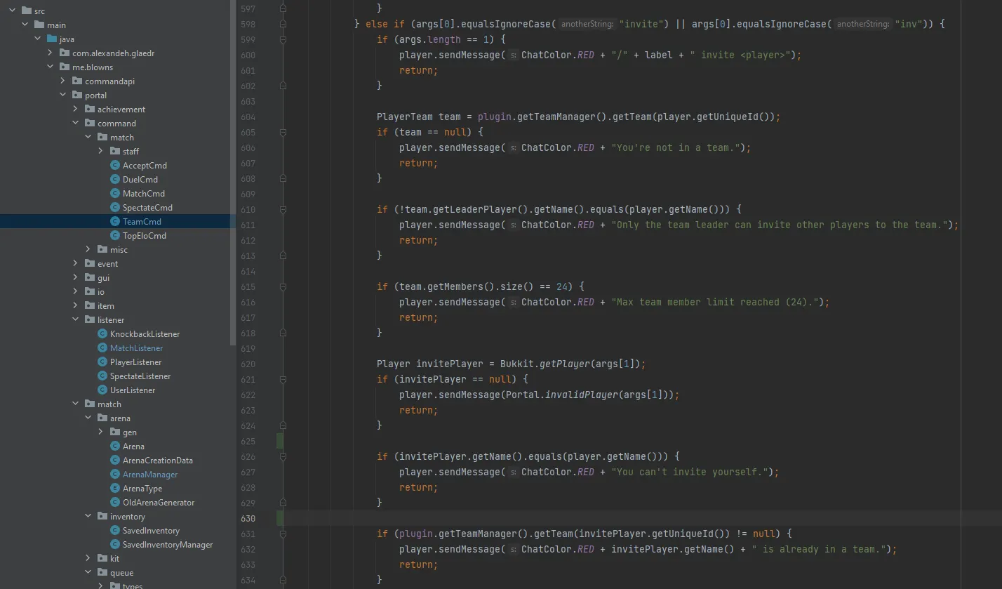Click the ArenaType enum icon
The width and height of the screenshot is (1002, 589).
click(x=116, y=489)
